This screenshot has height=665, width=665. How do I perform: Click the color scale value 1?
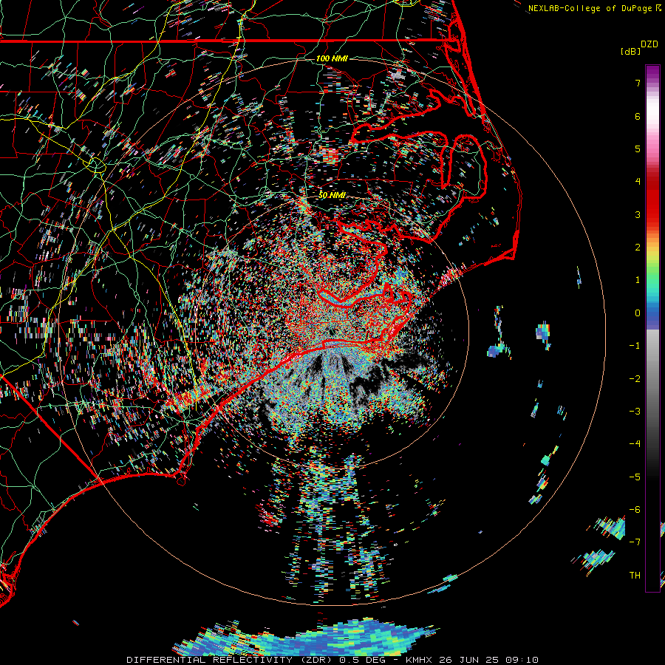click(638, 280)
